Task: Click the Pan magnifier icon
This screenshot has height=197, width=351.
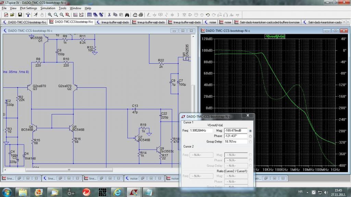Action: [x=56, y=15]
